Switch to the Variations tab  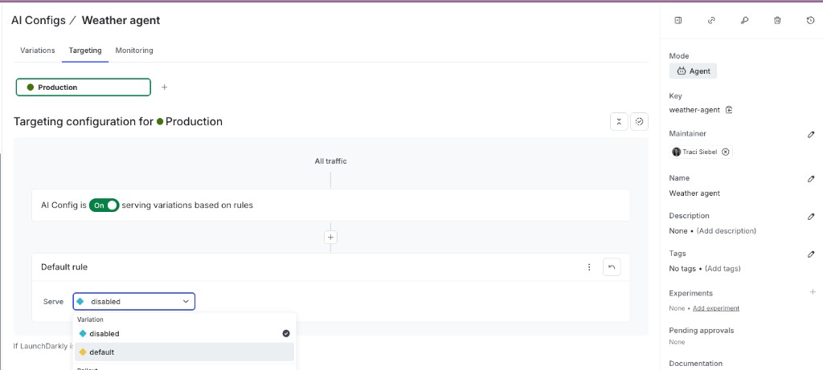(37, 51)
